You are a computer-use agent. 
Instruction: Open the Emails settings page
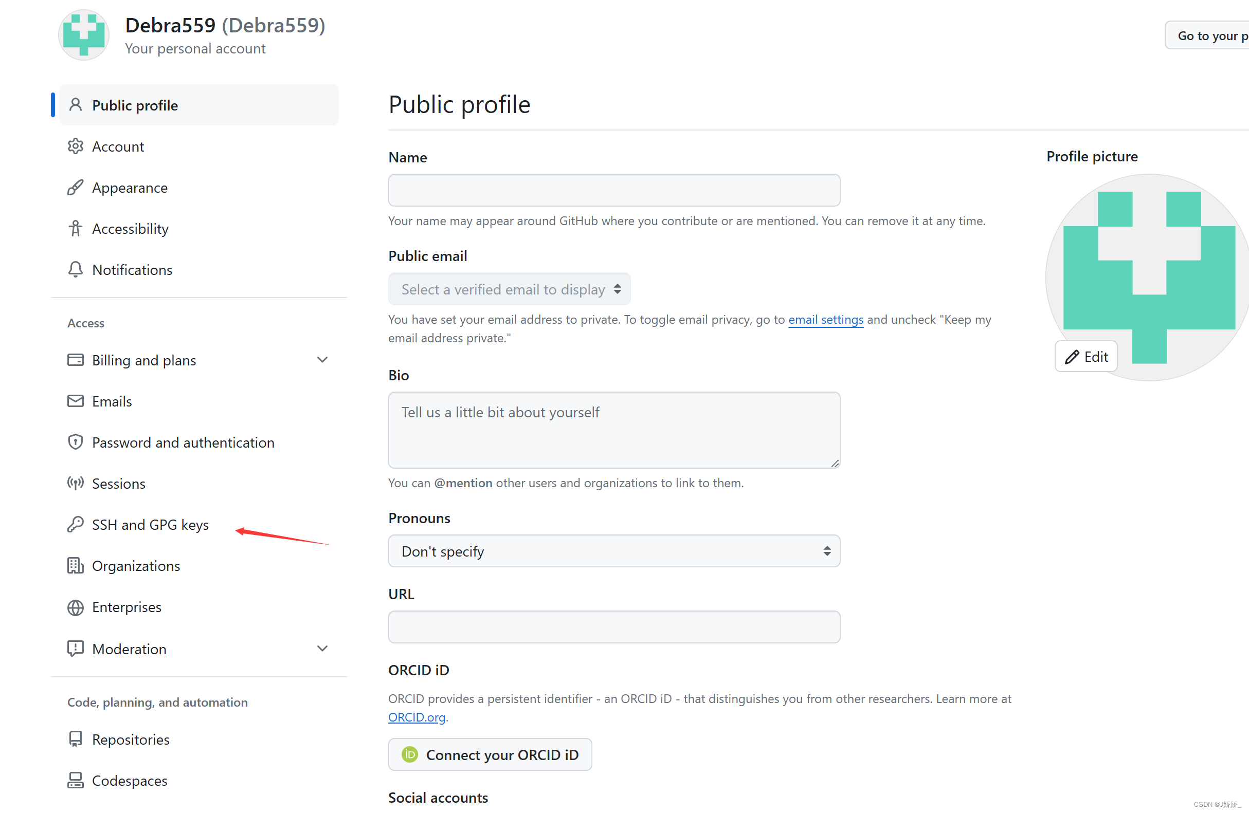coord(112,401)
